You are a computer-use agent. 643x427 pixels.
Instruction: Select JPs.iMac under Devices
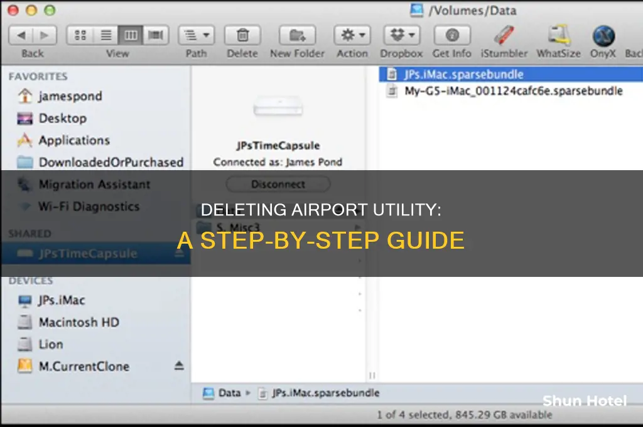point(51,300)
